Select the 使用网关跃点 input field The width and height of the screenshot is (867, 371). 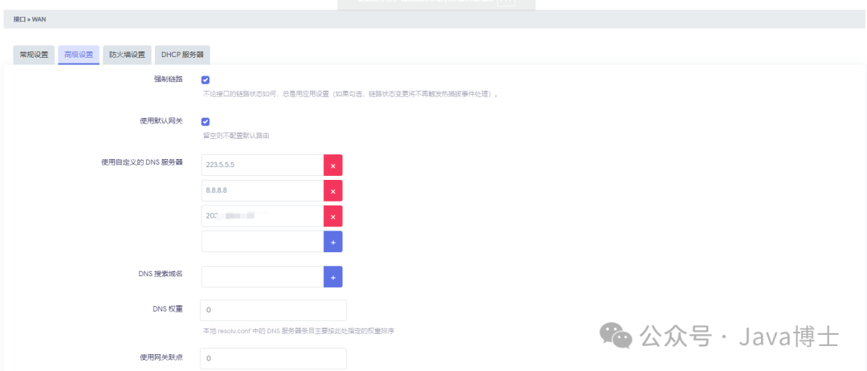coord(273,358)
